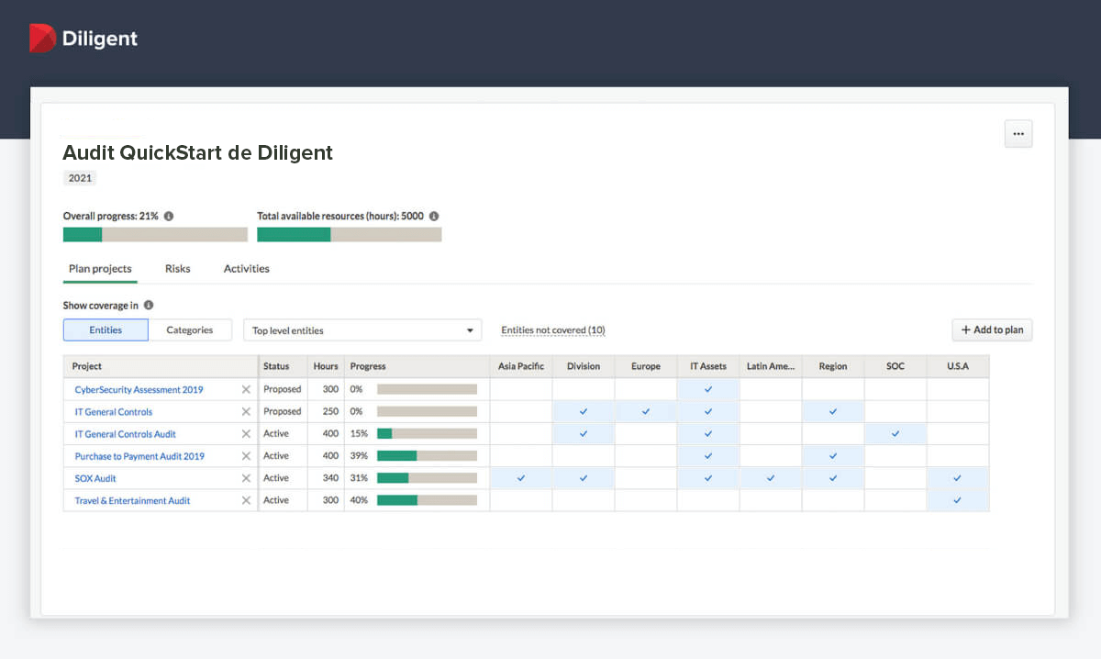This screenshot has width=1101, height=659.
Task: Open Purchase to Payment Audit 2019 link
Action: (139, 456)
